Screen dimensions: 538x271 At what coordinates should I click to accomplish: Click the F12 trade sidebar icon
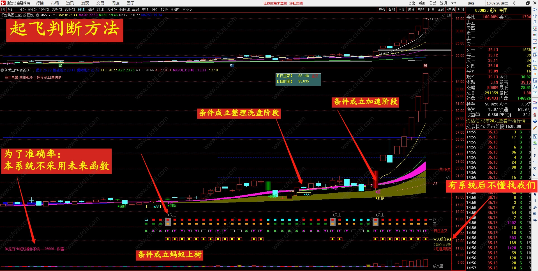click(x=535, y=81)
